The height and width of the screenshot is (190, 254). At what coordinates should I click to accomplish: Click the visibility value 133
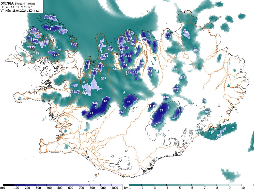[x=128, y=56]
